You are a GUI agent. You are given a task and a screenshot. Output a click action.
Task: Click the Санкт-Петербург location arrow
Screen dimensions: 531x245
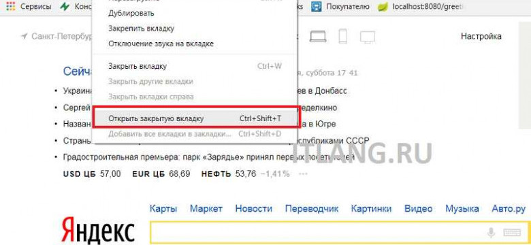pos(24,36)
